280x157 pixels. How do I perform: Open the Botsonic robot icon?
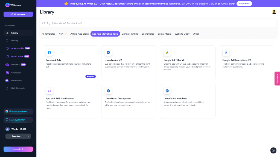[x=7, y=65]
